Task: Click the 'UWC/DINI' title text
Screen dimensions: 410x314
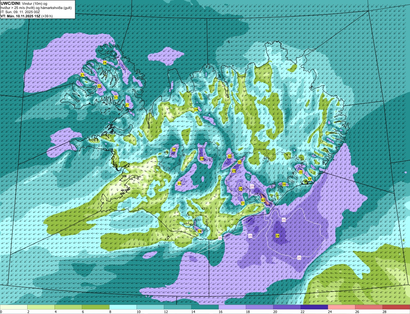Action: pos(10,3)
